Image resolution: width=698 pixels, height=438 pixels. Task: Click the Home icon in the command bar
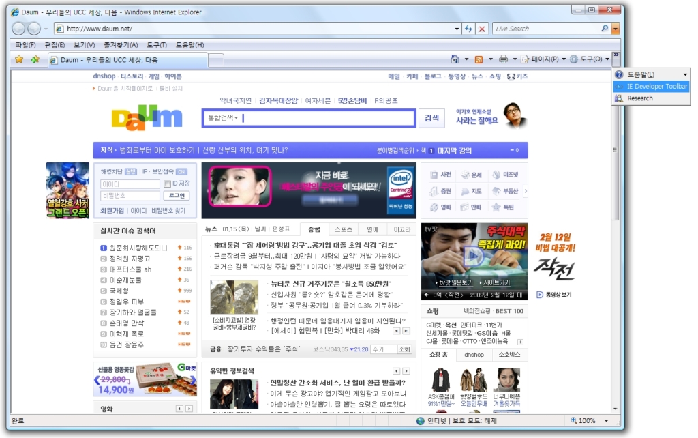(x=455, y=59)
